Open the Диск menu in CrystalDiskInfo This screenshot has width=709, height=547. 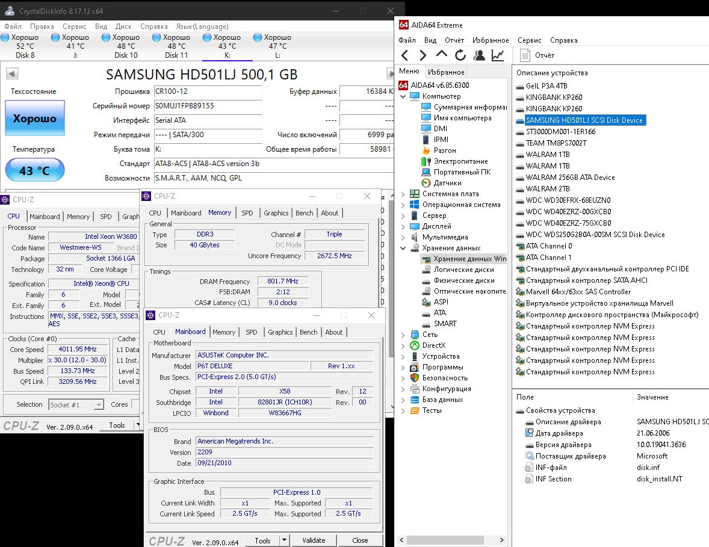(123, 26)
